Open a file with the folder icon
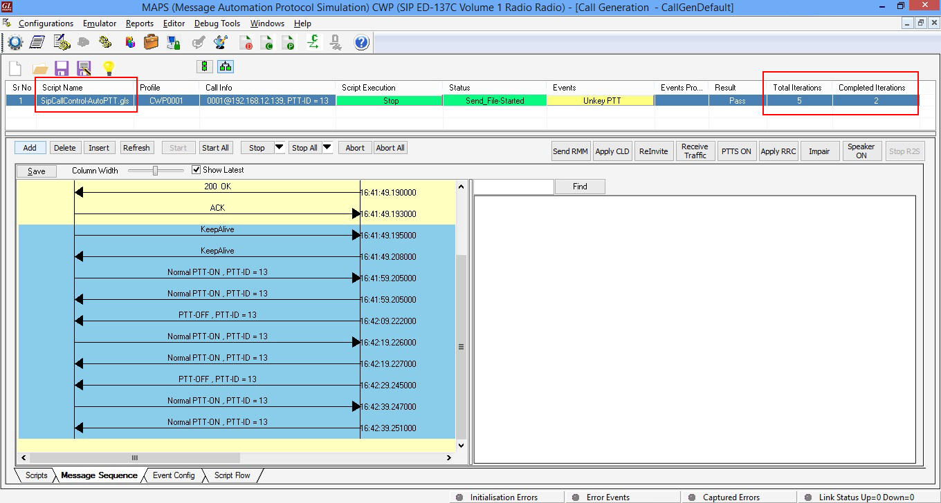941x503 pixels. [40, 68]
